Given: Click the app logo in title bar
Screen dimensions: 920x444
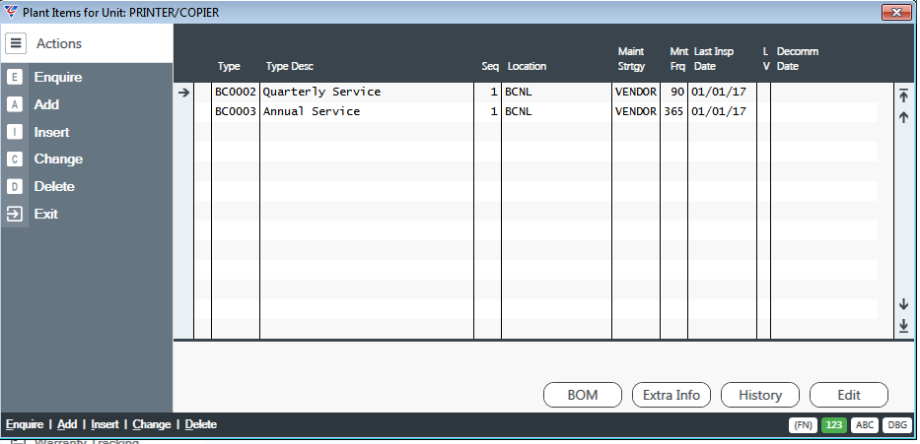Looking at the screenshot, I should (x=11, y=12).
